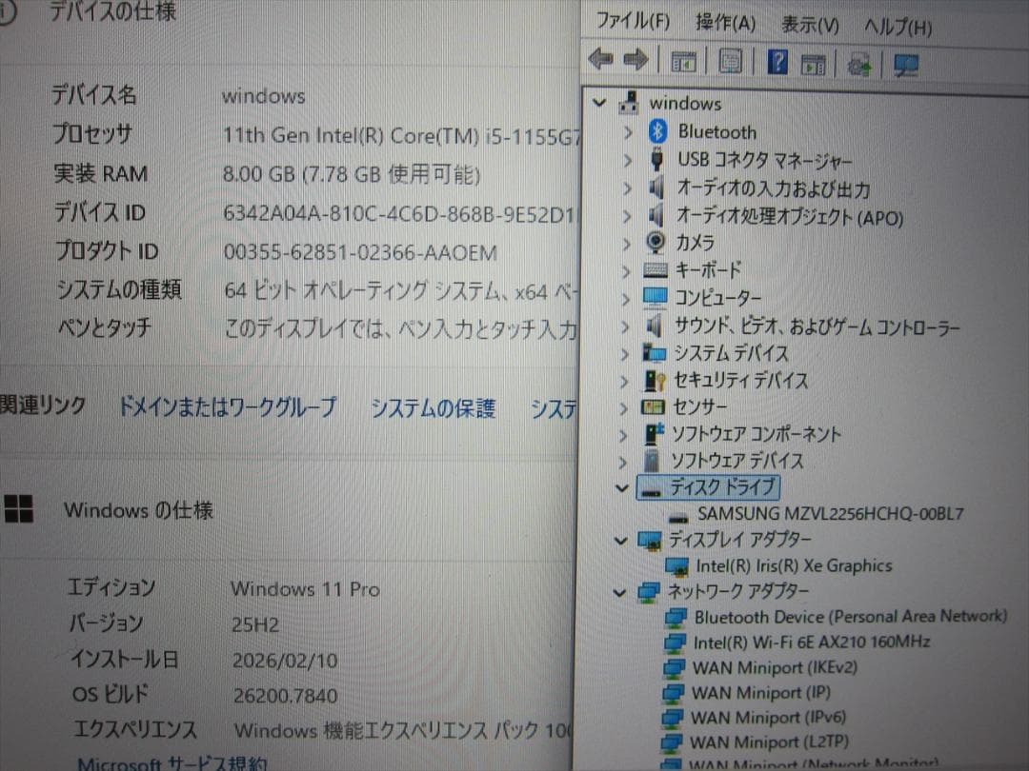The width and height of the screenshot is (1029, 771).
Task: Select WAN Miniport (IKEv2) entry
Action: (775, 667)
